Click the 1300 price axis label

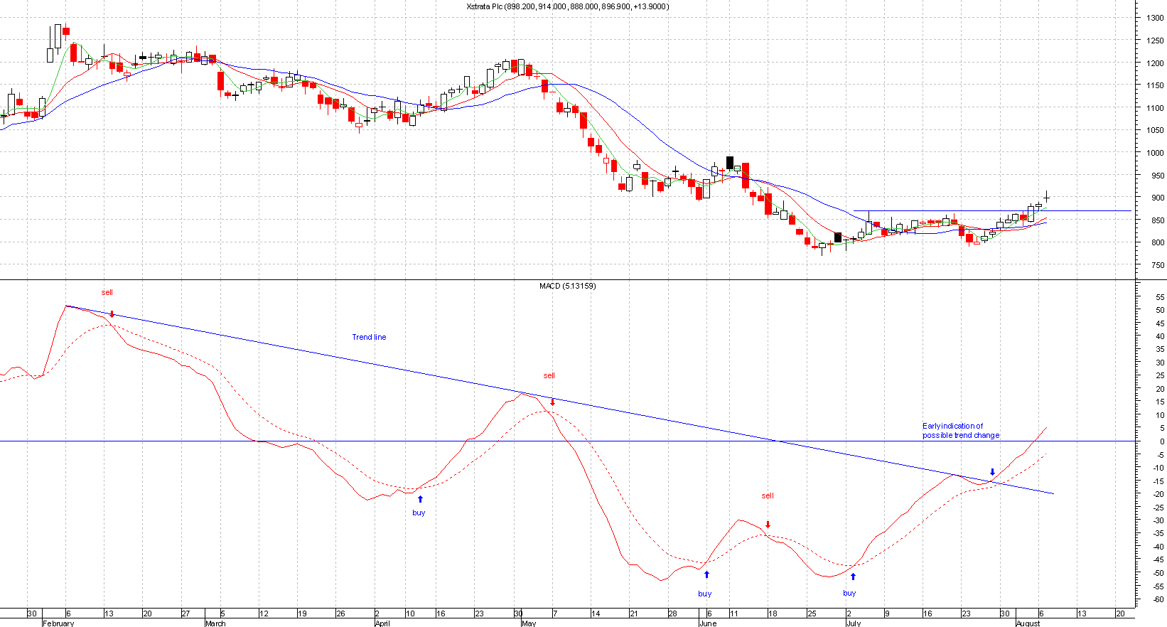point(1155,18)
